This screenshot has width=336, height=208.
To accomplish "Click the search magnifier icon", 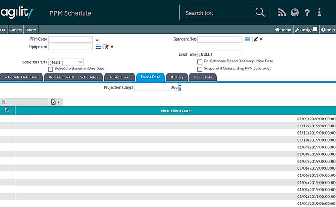I will 260,12.
